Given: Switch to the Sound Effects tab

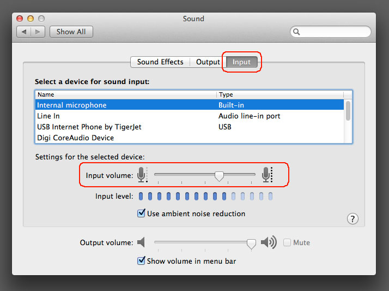Looking at the screenshot, I should click(160, 62).
